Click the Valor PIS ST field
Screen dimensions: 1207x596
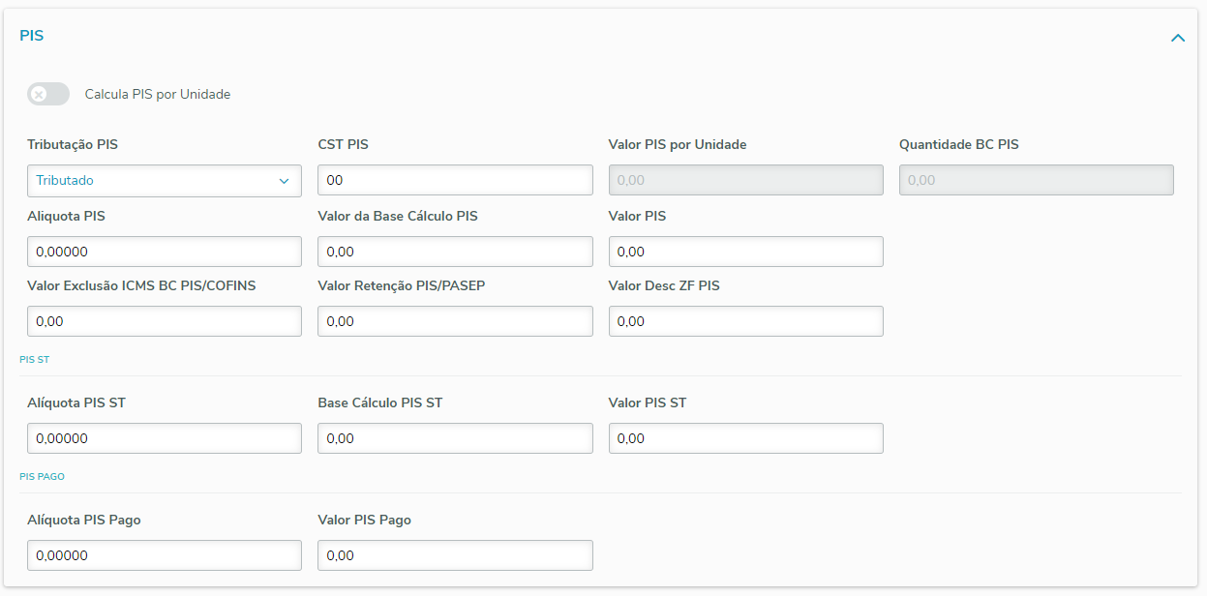[745, 438]
